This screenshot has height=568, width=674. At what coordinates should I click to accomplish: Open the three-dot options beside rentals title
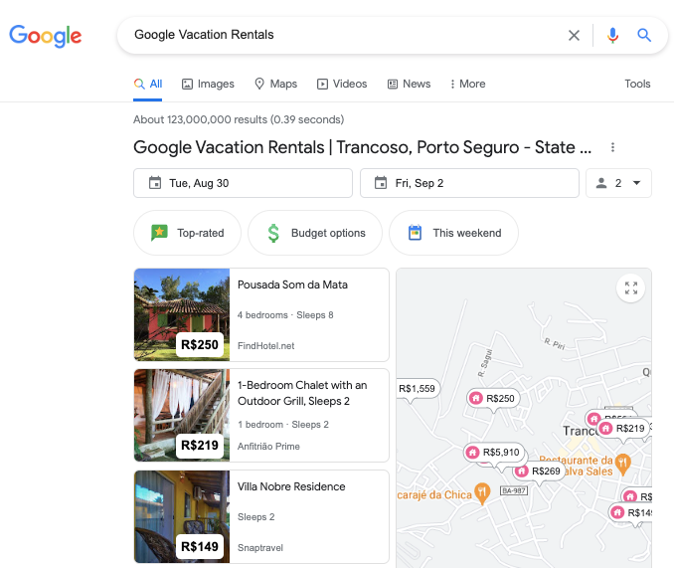coord(612,148)
